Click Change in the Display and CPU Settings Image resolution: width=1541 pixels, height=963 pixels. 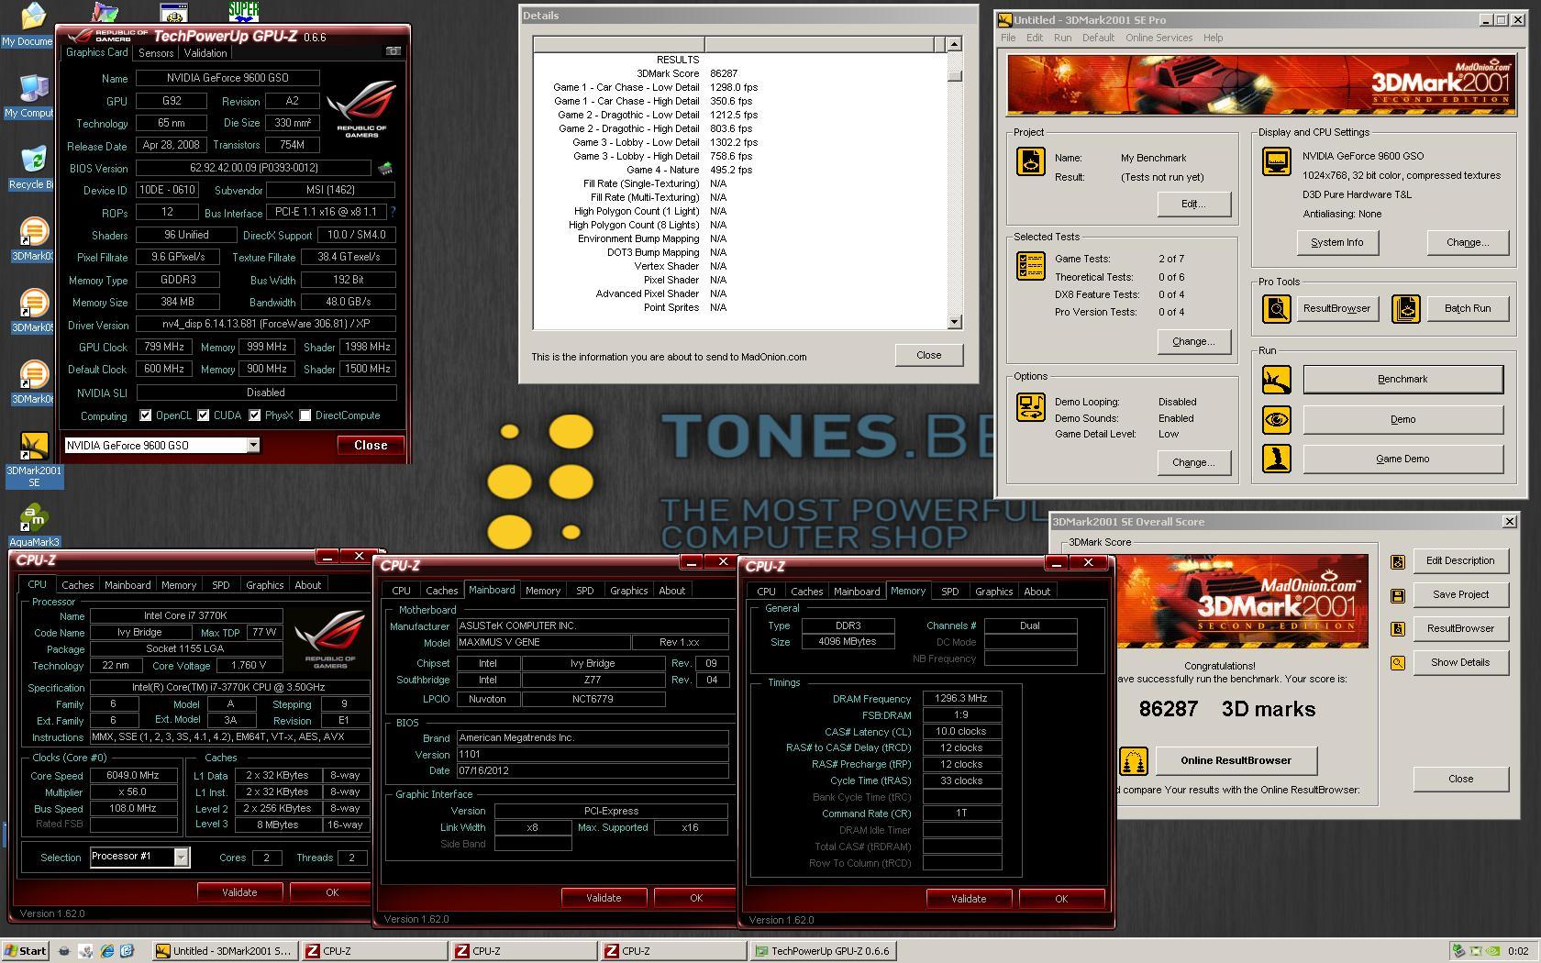pos(1468,242)
